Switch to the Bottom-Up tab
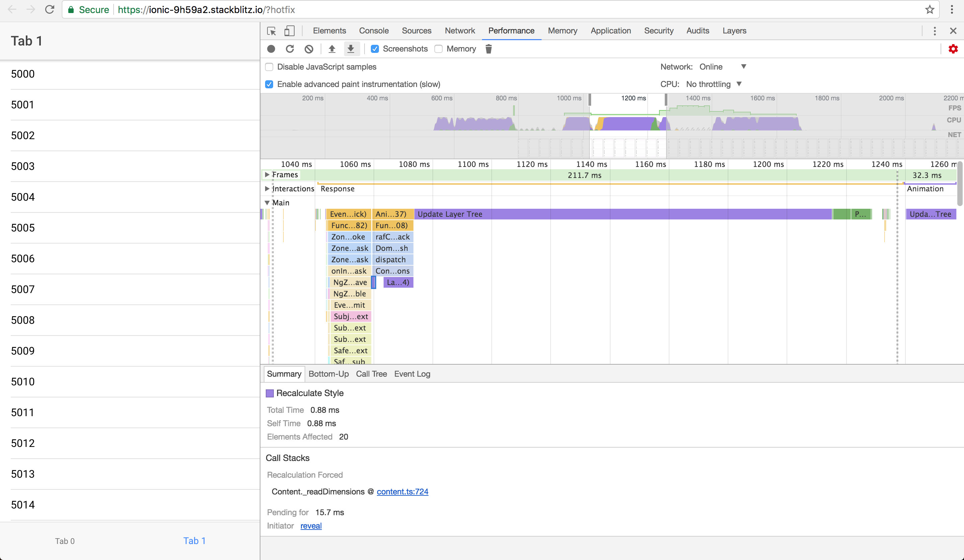 tap(328, 374)
